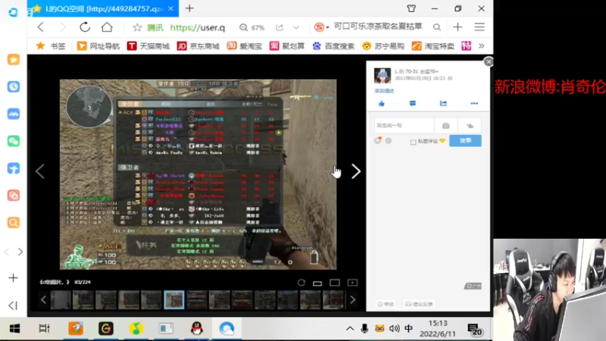This screenshot has width=606, height=341.
Task: Click the search magnifier next to search box
Action: [437, 27]
